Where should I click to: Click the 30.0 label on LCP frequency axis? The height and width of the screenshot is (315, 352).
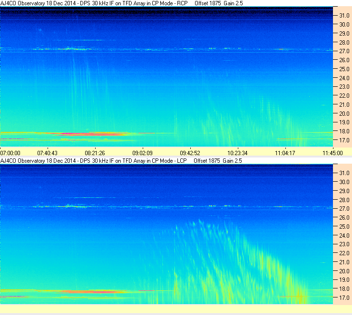click(x=344, y=182)
